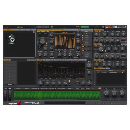Click the Avenger logo
Image resolution: width=130 pixels, height=130 pixels.
(x=116, y=27)
